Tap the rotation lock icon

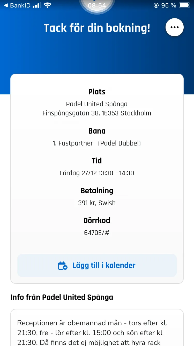pyautogui.click(x=156, y=5)
